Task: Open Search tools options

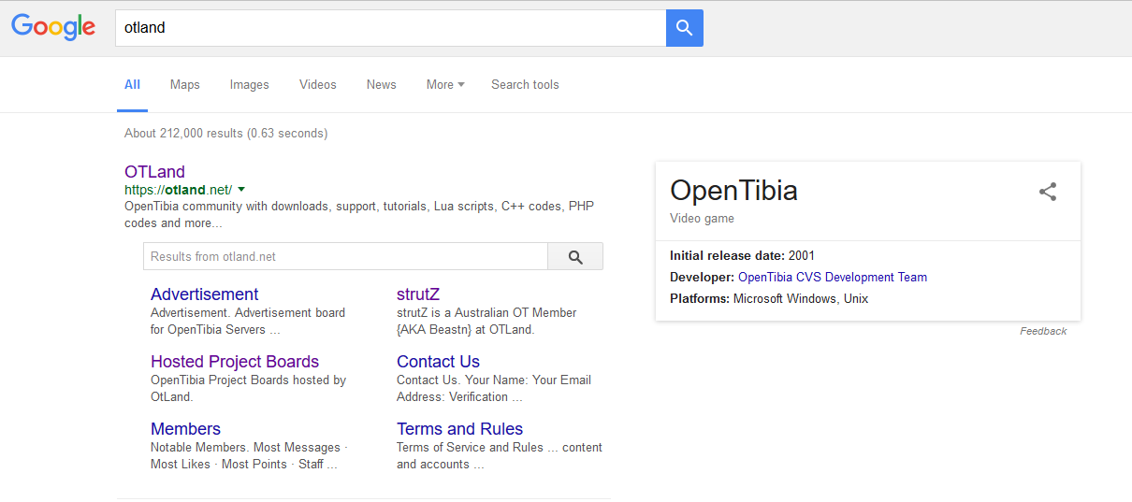Action: point(525,84)
